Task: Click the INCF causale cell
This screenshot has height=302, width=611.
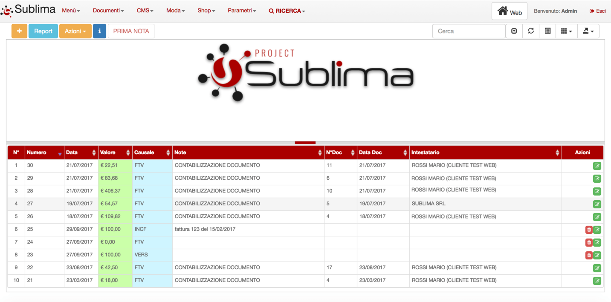Action: point(152,229)
